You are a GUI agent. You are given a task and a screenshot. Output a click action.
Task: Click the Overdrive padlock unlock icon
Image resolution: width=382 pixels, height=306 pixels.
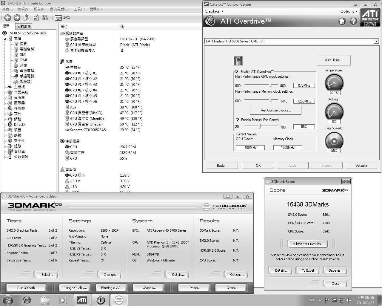pos(238,61)
